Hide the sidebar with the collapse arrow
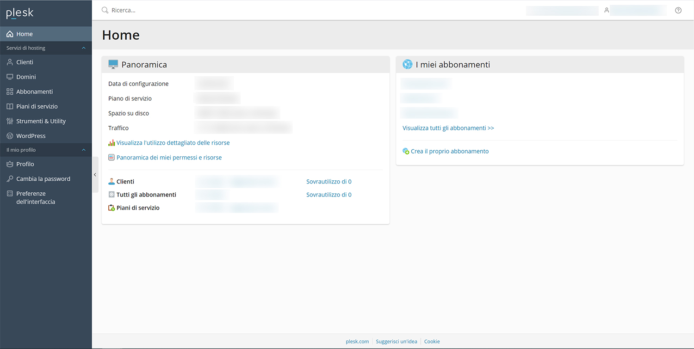The height and width of the screenshot is (349, 694). coord(95,175)
